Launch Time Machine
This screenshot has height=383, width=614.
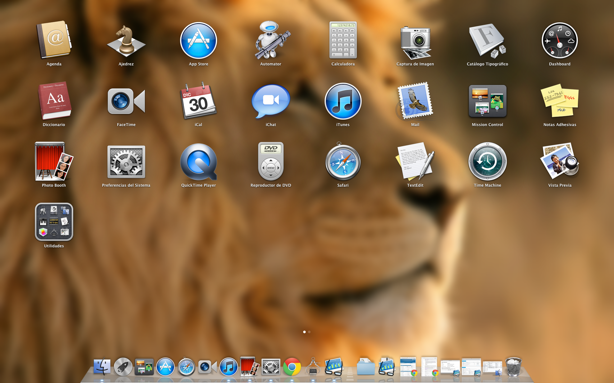point(487,161)
